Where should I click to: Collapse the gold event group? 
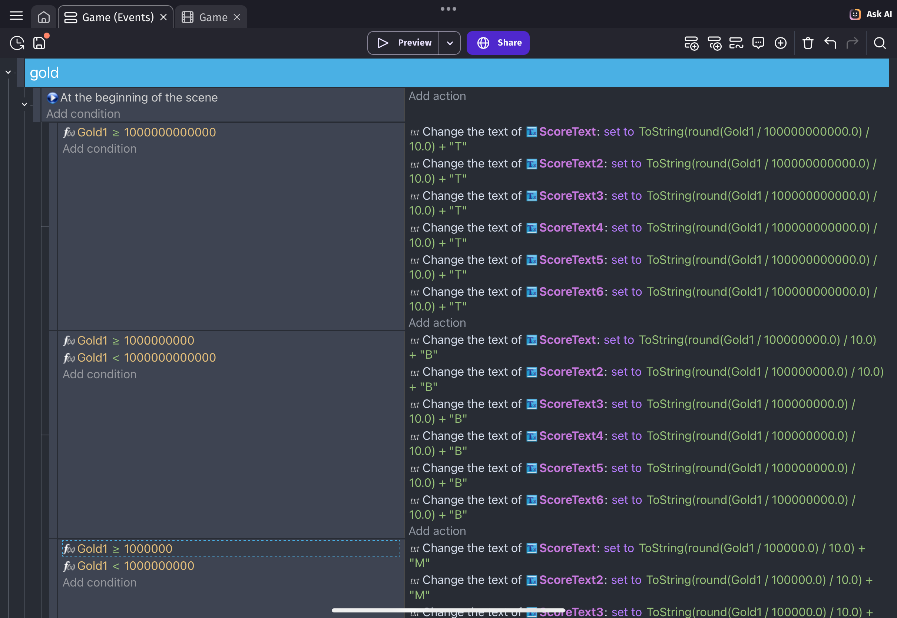8,72
